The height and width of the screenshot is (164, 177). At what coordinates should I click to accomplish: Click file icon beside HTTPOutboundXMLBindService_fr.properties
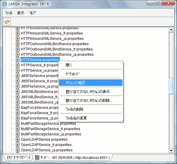click(x=17, y=49)
